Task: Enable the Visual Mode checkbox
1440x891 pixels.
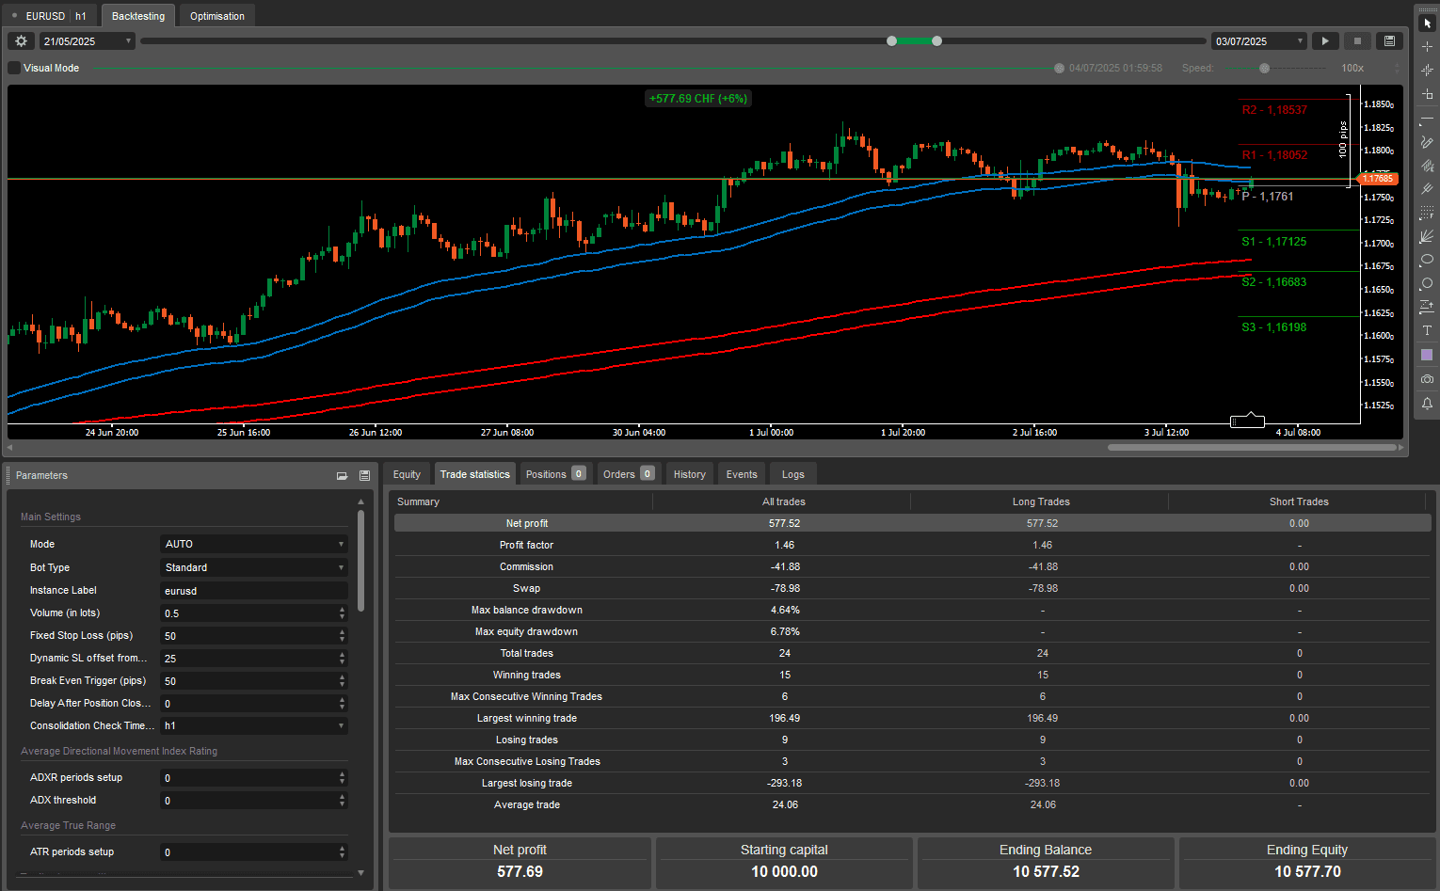Action: point(14,68)
